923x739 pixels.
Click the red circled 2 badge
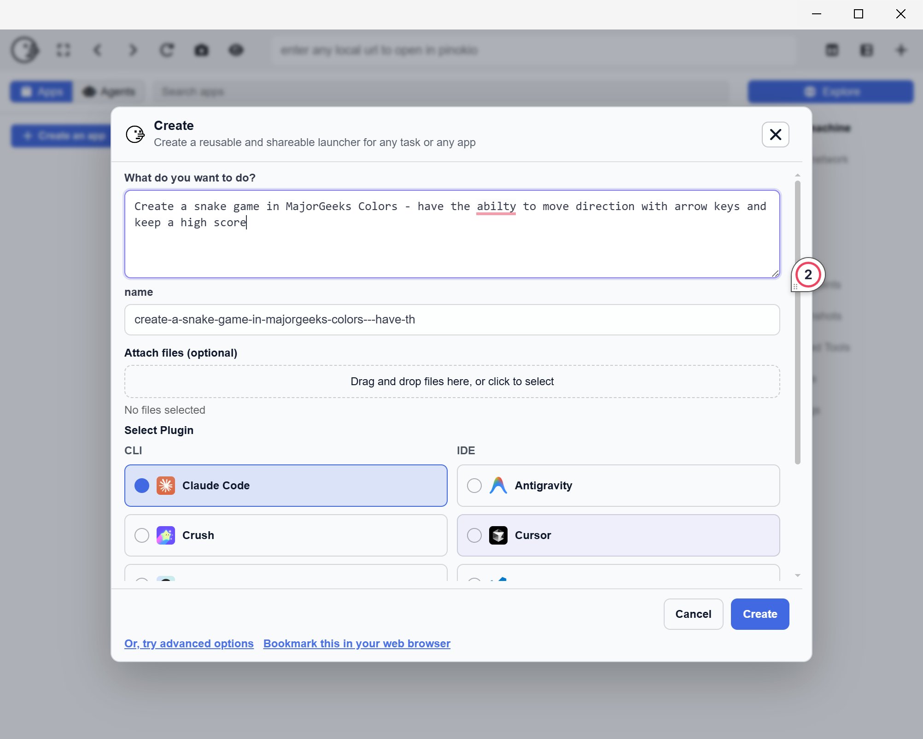tap(808, 275)
